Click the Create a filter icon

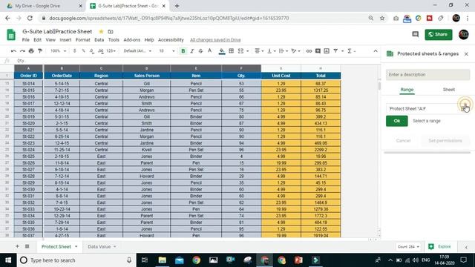point(335,51)
